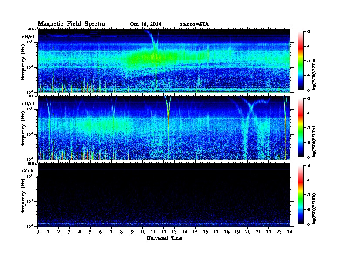This screenshot has width=345, height=266.
Task: Click the 10^0 frequency tick of dH/dt panel
Action: (30, 67)
